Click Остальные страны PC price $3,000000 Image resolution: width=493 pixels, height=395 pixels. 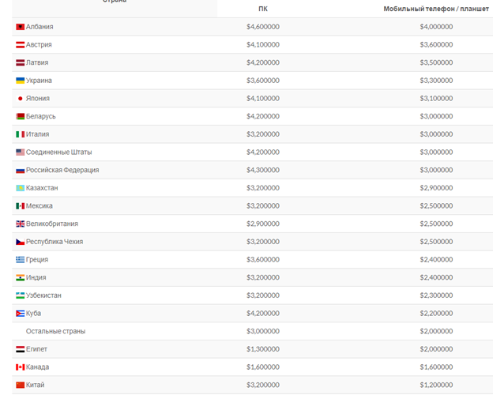(x=263, y=332)
